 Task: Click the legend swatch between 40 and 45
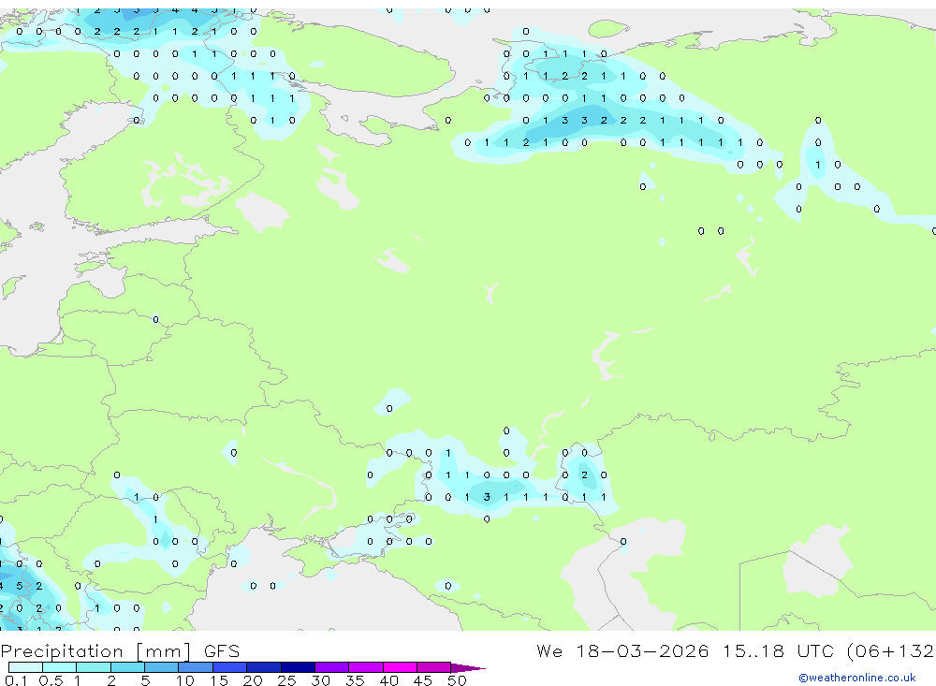(x=400, y=667)
